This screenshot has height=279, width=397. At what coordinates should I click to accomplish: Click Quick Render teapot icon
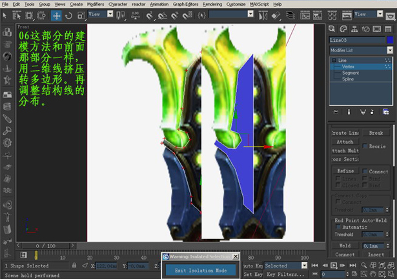coord(390,16)
